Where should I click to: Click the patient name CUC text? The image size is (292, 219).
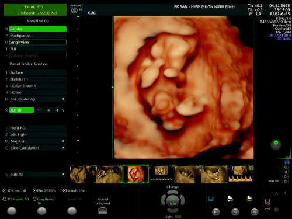[x=92, y=13]
